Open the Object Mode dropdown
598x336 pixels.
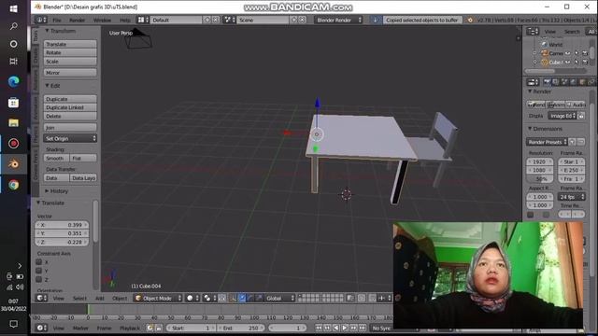coord(158,298)
